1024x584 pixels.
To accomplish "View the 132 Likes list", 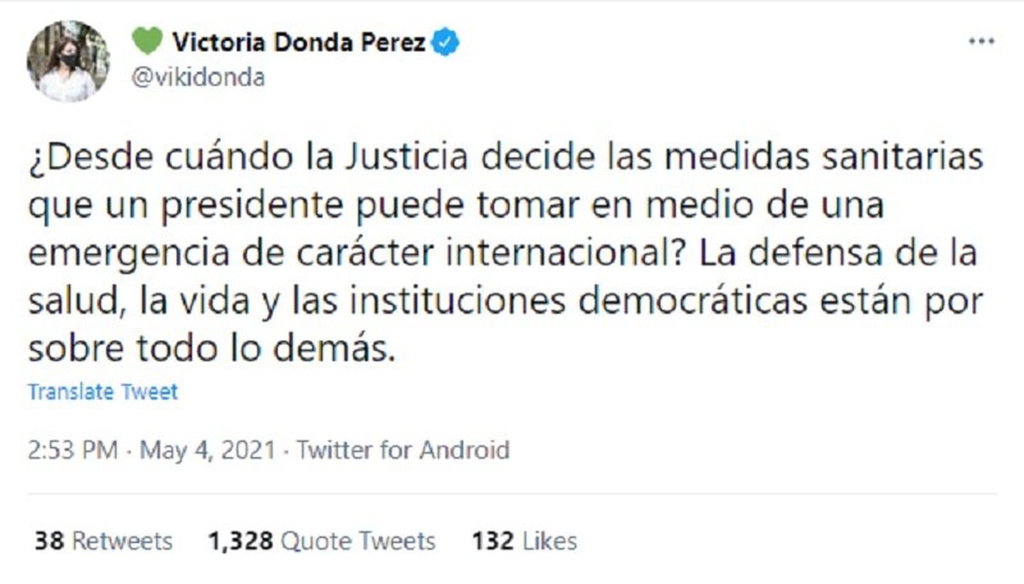I will click(x=524, y=541).
